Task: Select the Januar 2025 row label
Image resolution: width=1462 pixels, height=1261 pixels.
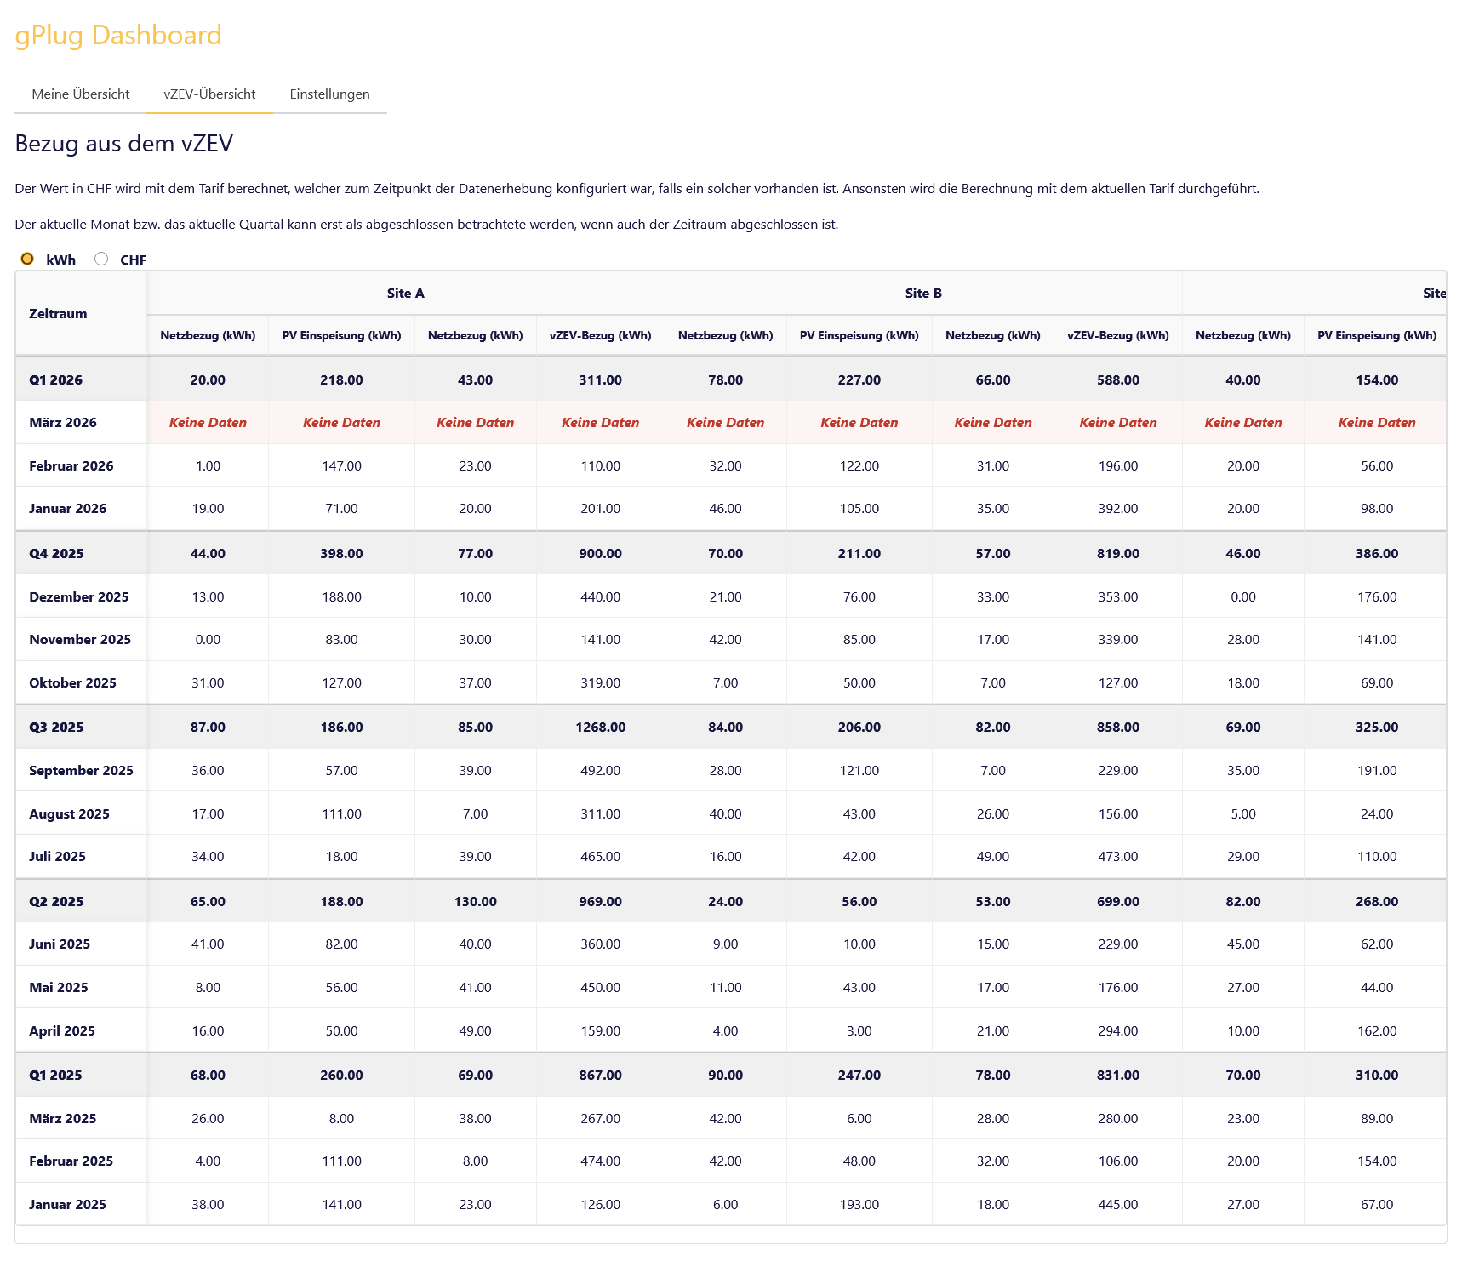Action: click(67, 1205)
